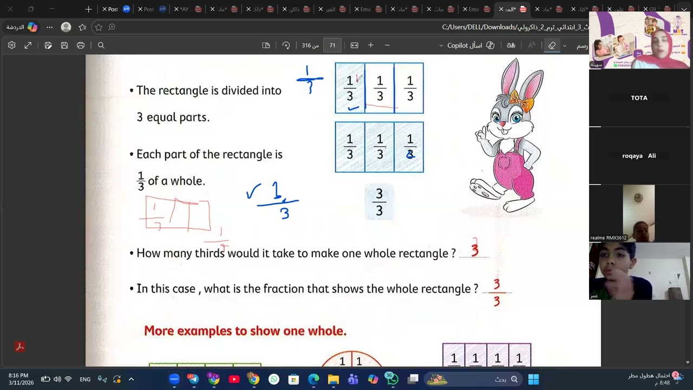Viewport: 693px width, 390px height.
Task: Open Microsoft Edge from the taskbar
Action: tap(313, 379)
